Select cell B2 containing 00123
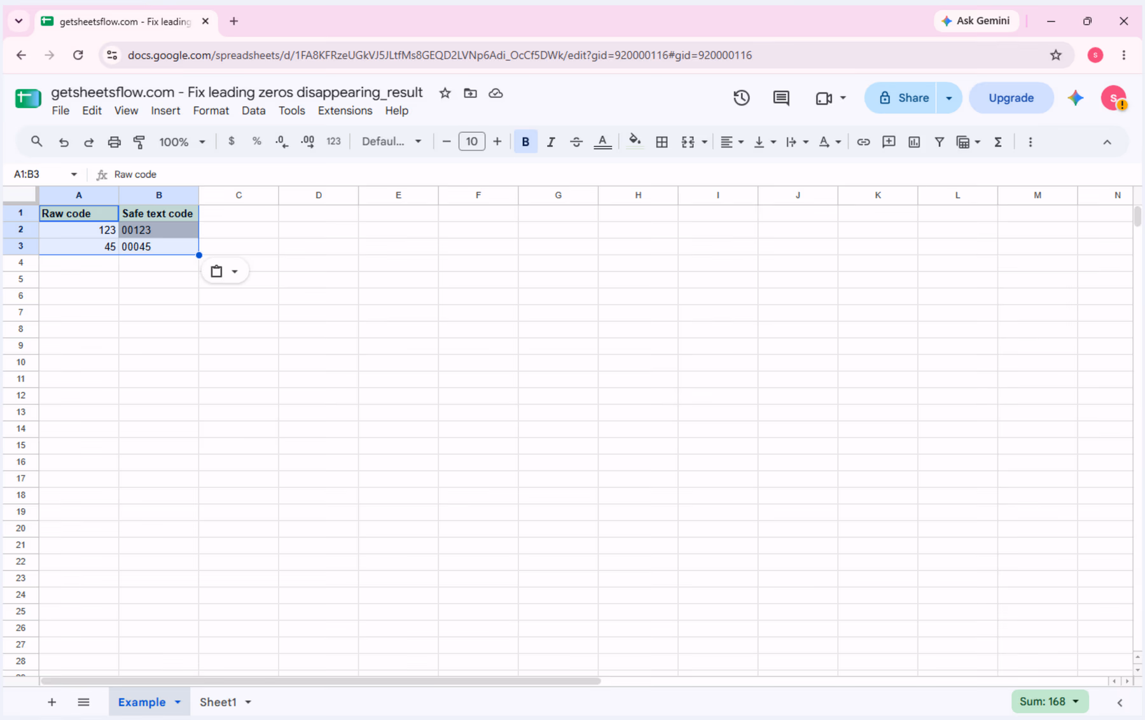This screenshot has width=1145, height=720. [159, 230]
